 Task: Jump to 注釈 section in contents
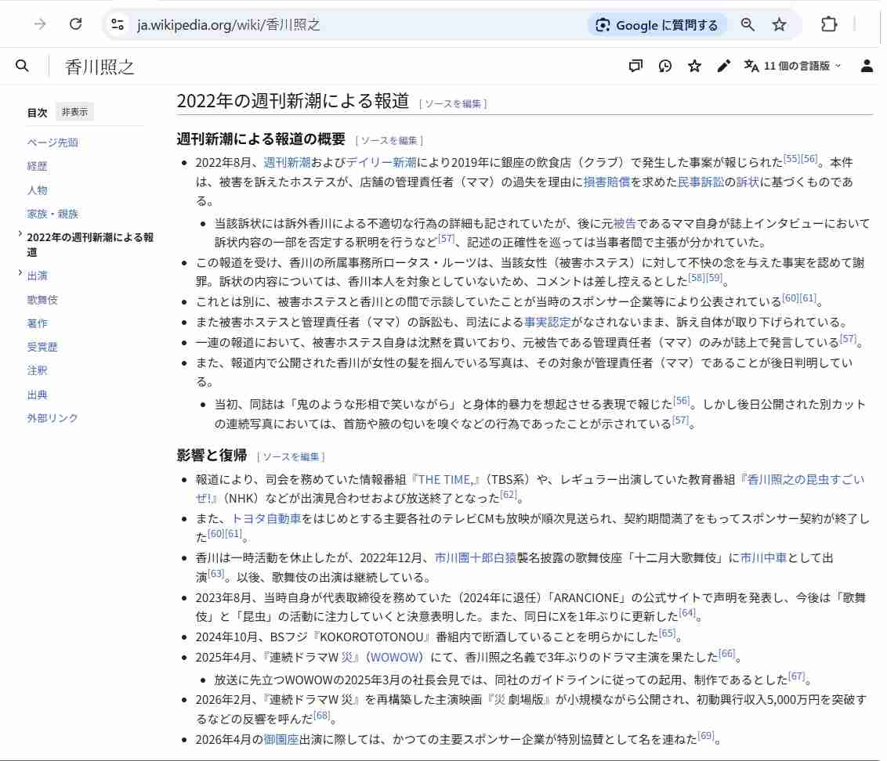pos(38,371)
